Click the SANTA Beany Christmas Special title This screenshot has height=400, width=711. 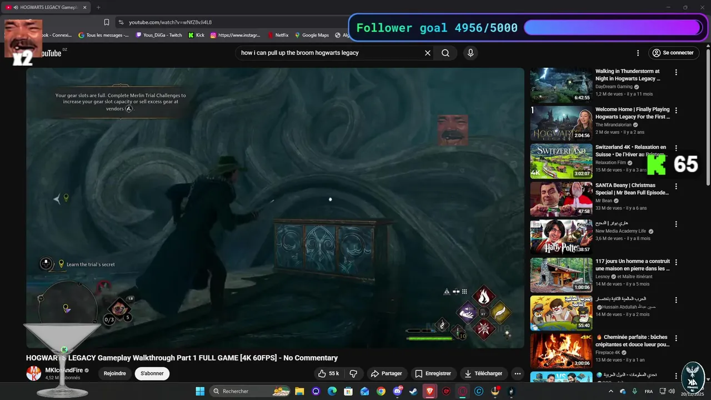click(632, 189)
